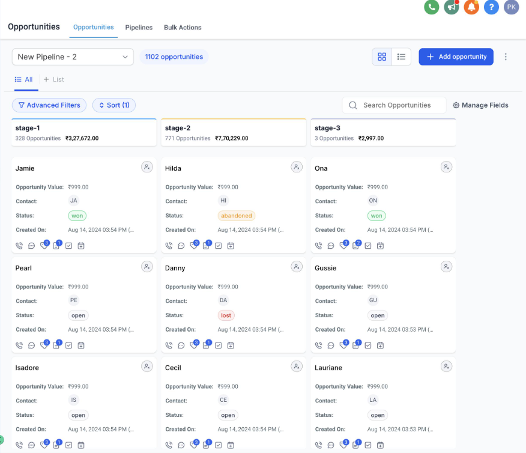Click the stage-2 column header

[x=234, y=133]
